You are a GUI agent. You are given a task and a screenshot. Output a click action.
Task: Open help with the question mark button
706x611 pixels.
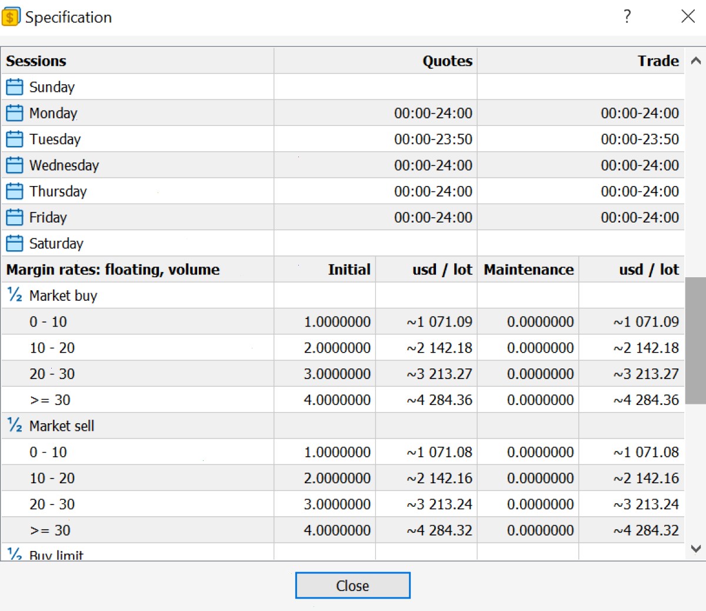click(627, 16)
